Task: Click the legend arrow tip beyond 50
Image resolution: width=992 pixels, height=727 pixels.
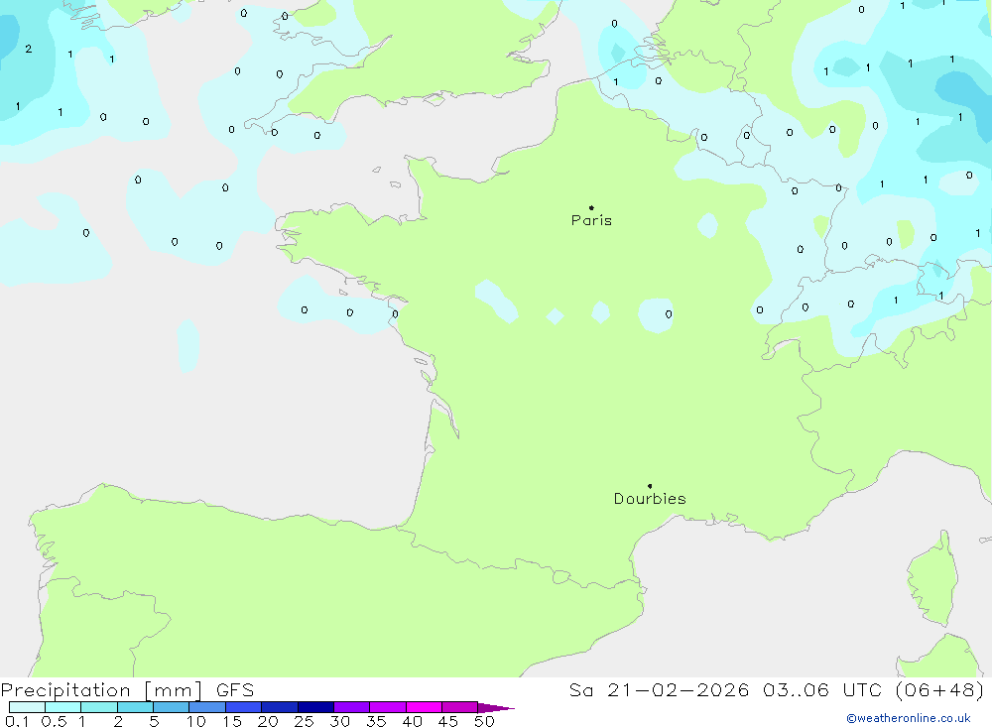Action: tap(497, 708)
